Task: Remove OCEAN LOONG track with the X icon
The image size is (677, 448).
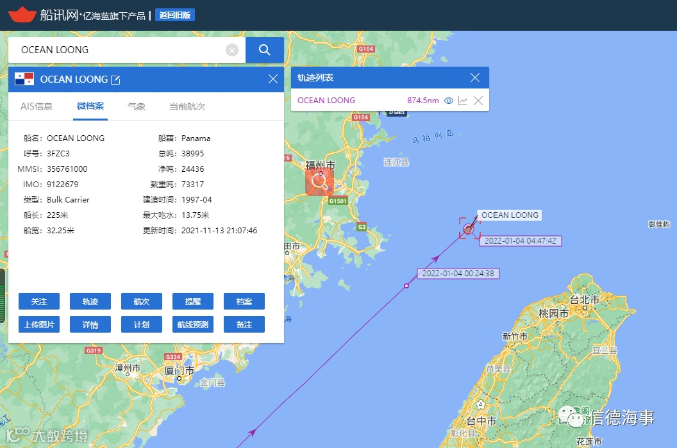Action: [x=478, y=101]
